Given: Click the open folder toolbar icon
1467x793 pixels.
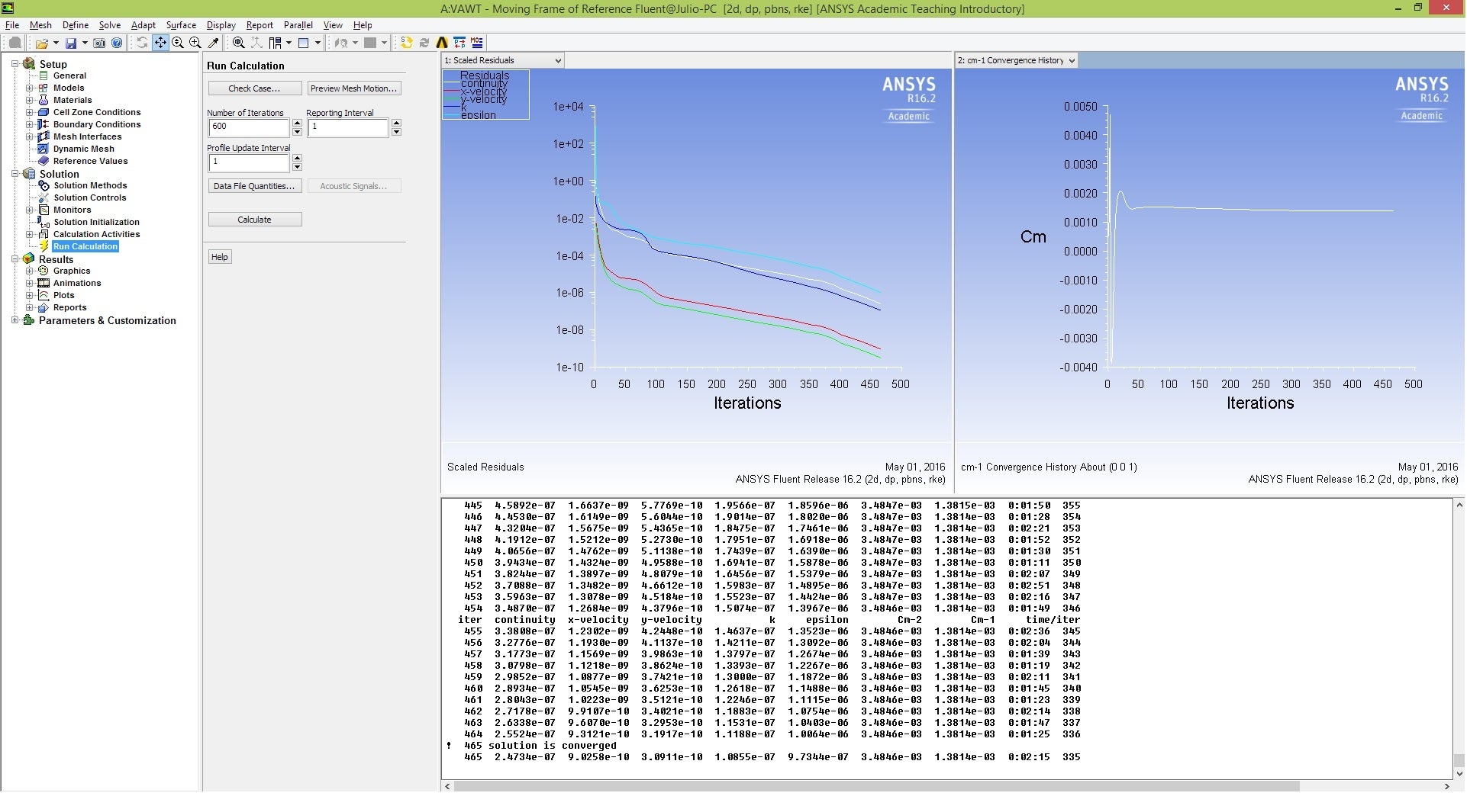Looking at the screenshot, I should click(x=42, y=43).
